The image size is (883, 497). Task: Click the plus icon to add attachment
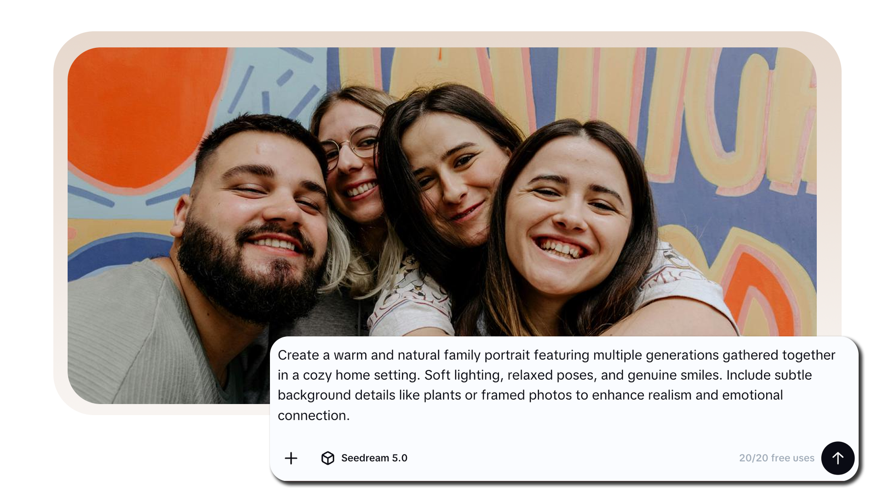tap(291, 458)
